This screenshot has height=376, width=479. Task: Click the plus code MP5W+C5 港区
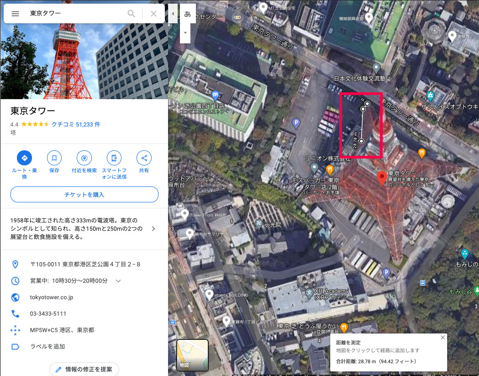(62, 330)
